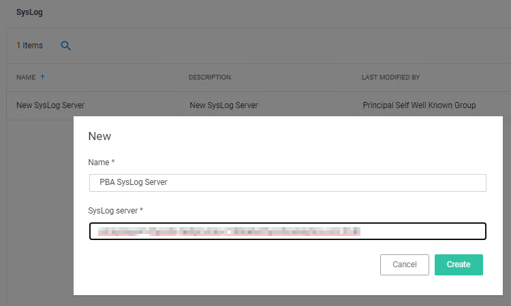This screenshot has height=306, width=511.
Task: Click the search magnifier icon
Action: [66, 46]
